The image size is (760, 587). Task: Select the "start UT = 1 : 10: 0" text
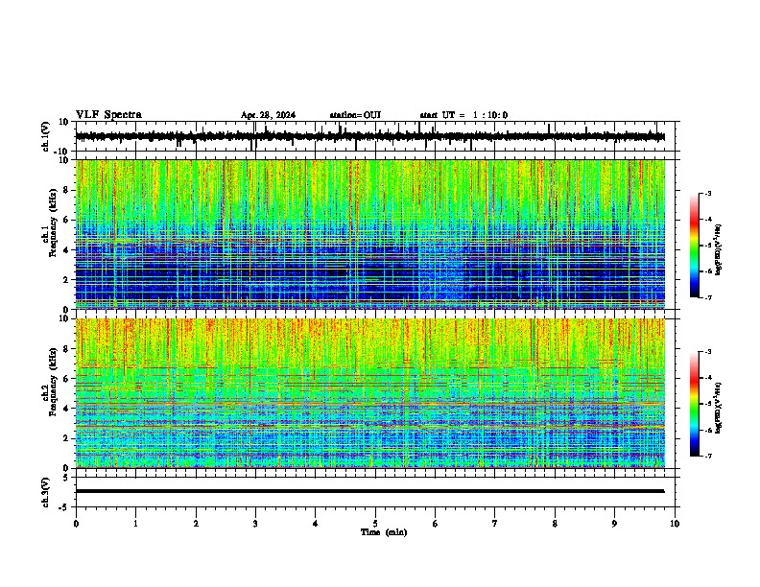(x=463, y=115)
